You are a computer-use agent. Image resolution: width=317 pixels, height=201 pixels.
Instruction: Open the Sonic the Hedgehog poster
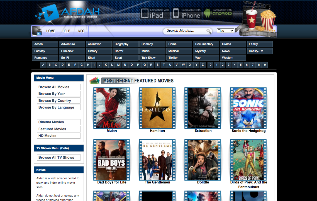248,108
